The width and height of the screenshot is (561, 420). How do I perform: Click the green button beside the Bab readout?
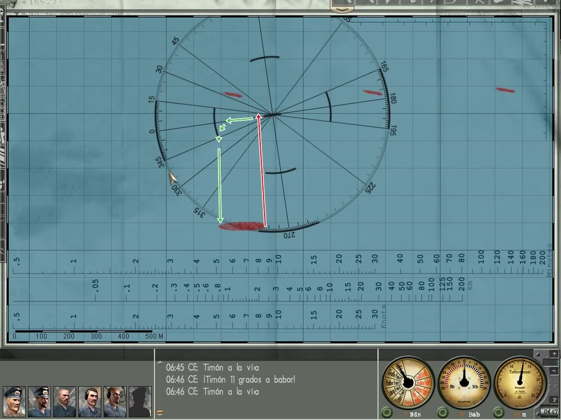click(443, 412)
